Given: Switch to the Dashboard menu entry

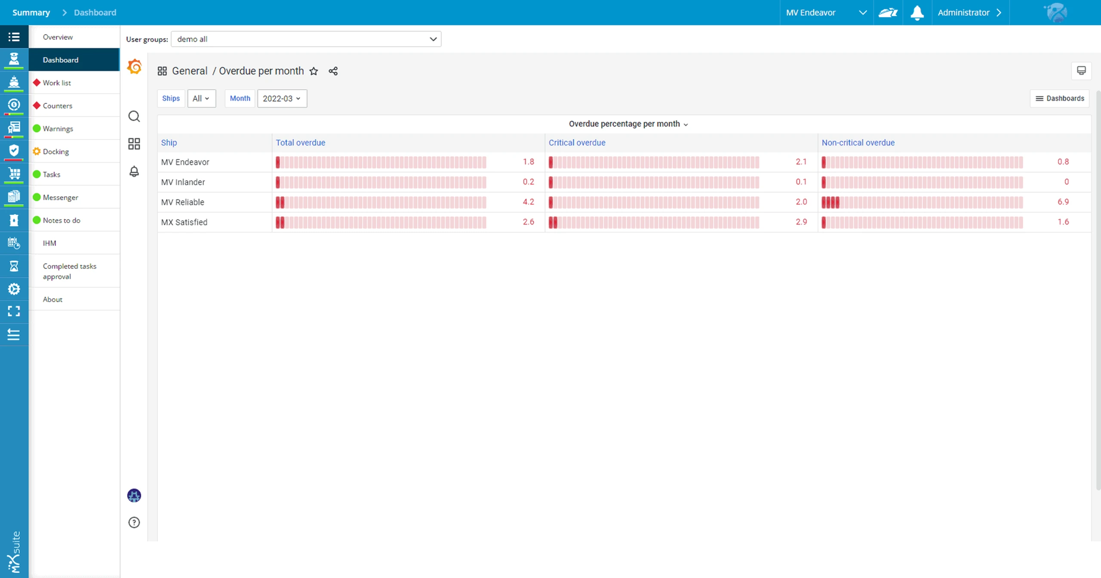Looking at the screenshot, I should click(x=61, y=60).
